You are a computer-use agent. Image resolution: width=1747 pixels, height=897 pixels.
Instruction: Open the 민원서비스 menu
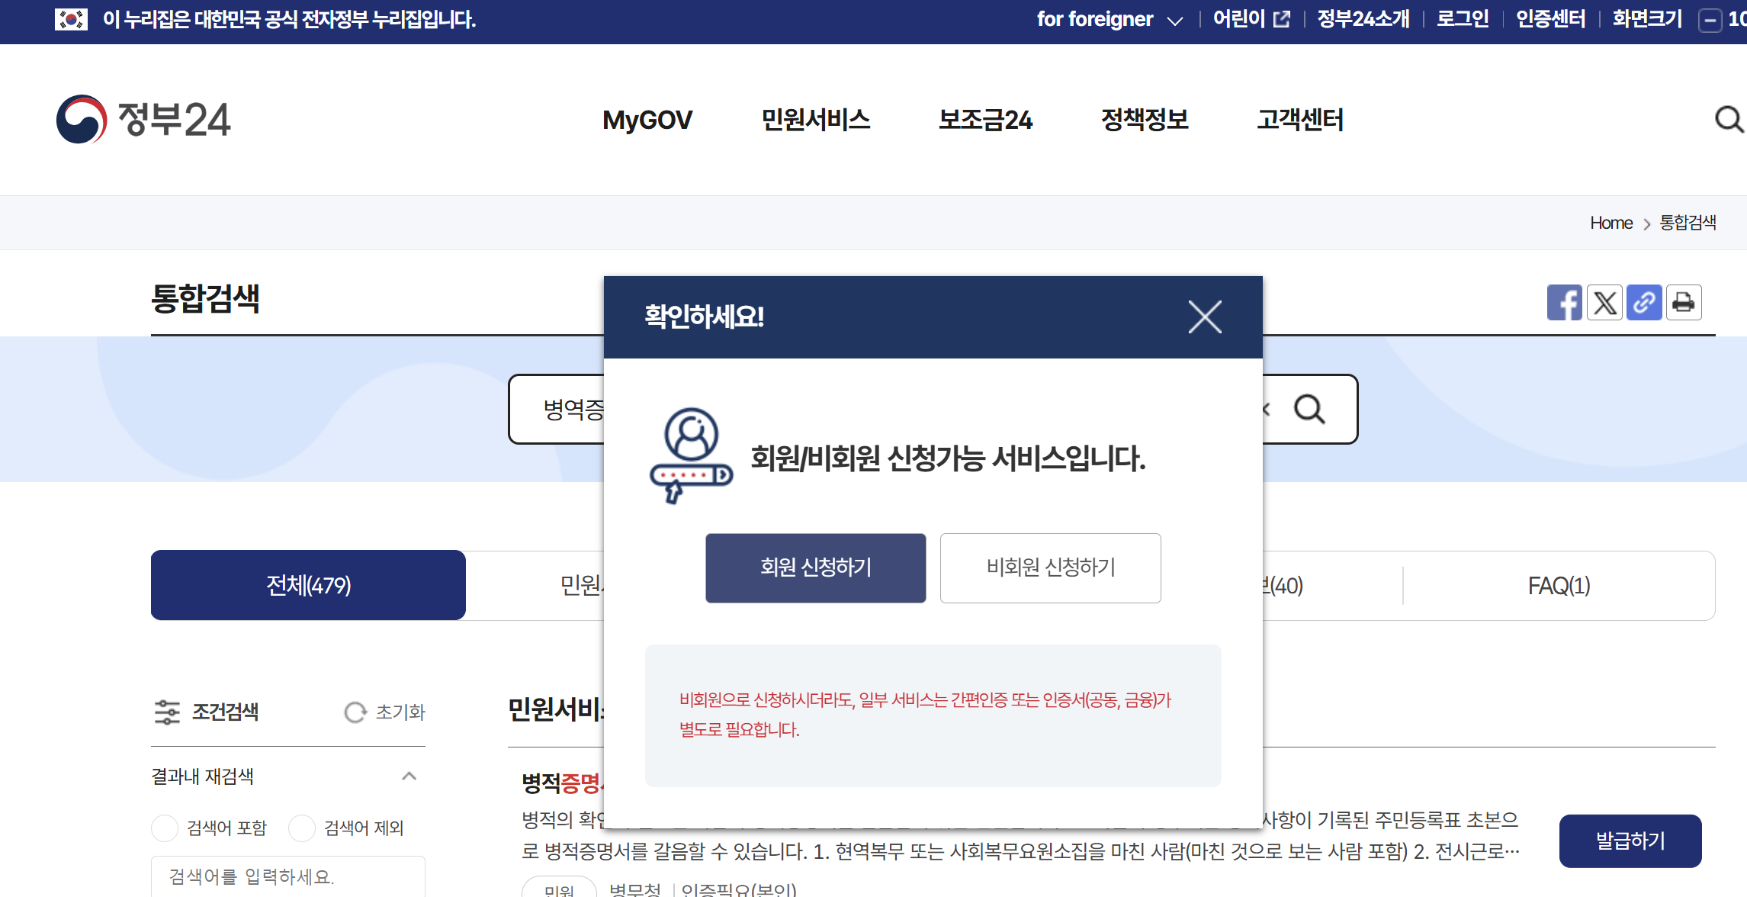[x=815, y=120]
